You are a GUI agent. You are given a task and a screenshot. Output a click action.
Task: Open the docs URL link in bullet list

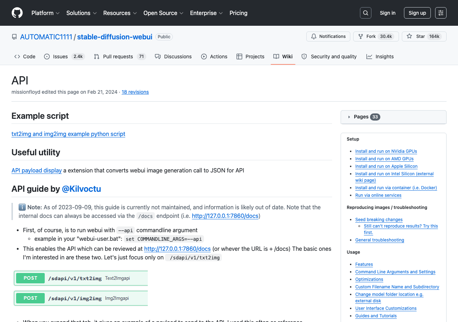(x=177, y=249)
